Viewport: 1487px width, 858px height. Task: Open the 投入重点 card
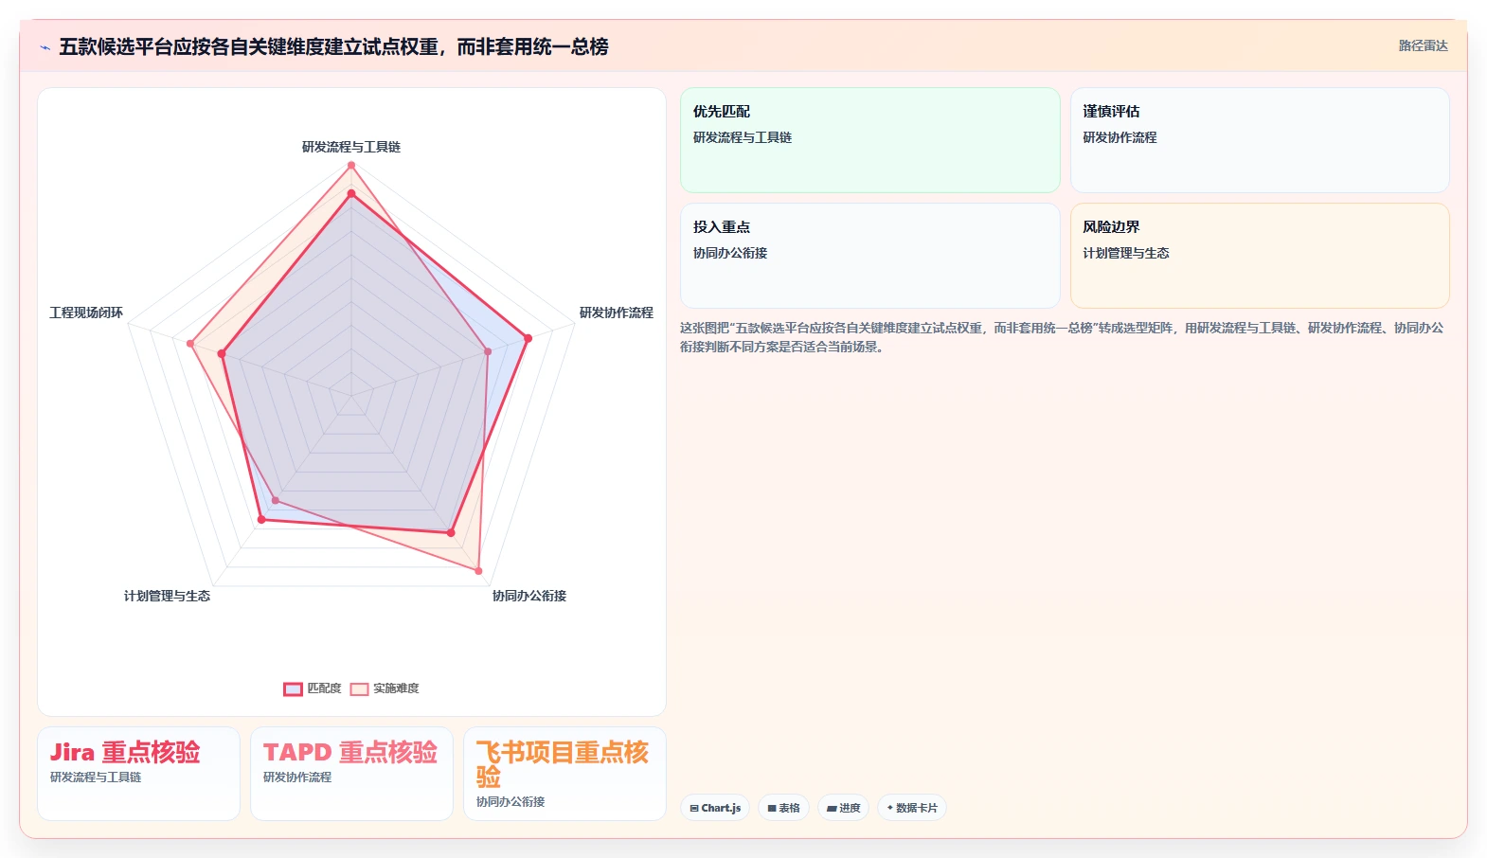pos(870,256)
